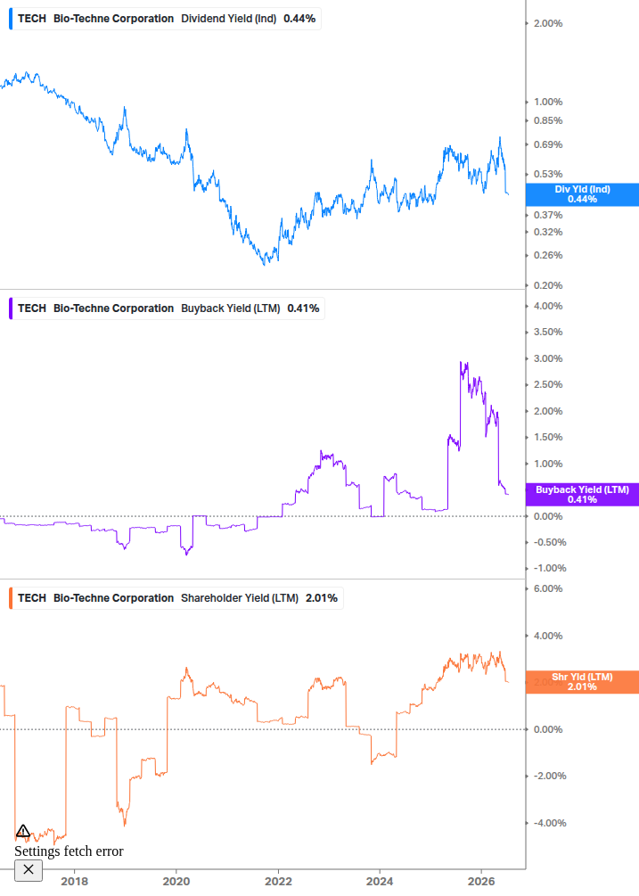Click the 0.26% tick on the dividend yield axis
This screenshot has height=896, width=639.
point(548,255)
